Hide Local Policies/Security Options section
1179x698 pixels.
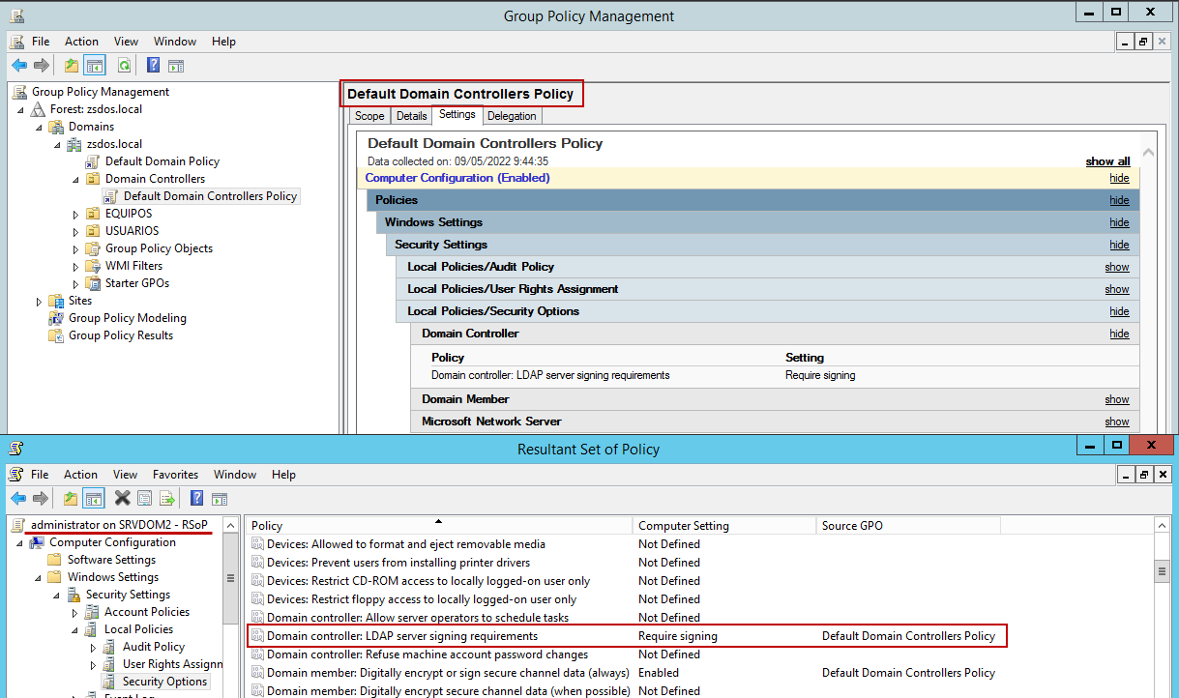(1119, 312)
